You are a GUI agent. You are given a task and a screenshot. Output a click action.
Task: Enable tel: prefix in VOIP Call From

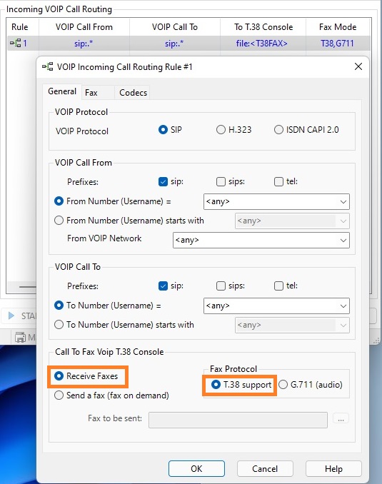(278, 181)
